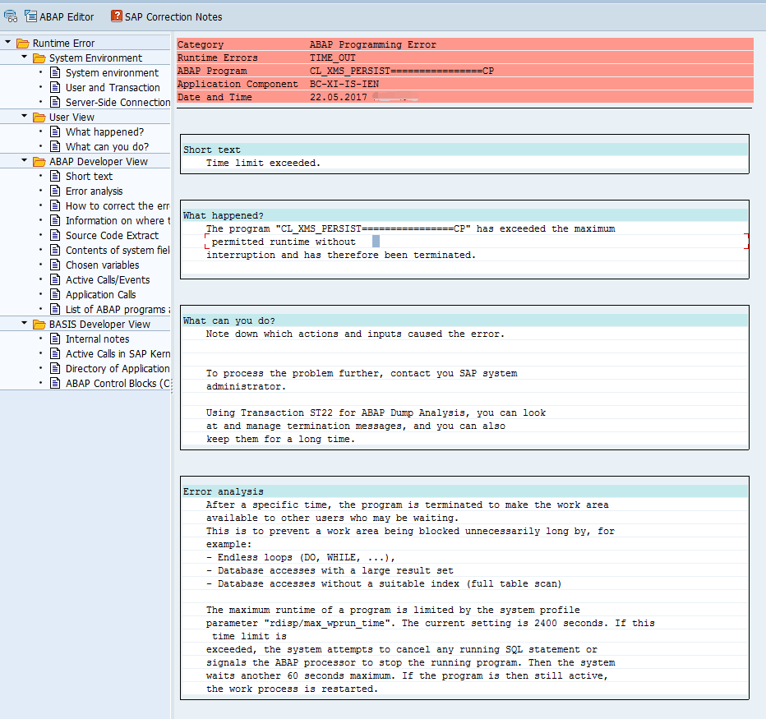Image resolution: width=766 pixels, height=719 pixels.
Task: Open Active Calls in SAP Kernel entry
Action: point(118,353)
